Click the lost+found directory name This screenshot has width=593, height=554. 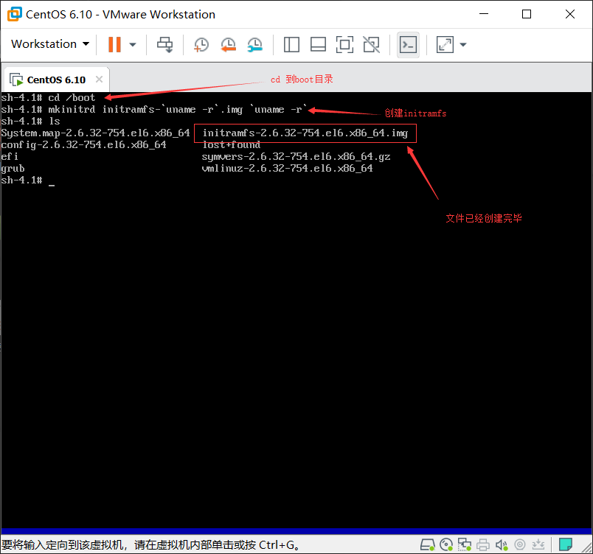coord(232,144)
